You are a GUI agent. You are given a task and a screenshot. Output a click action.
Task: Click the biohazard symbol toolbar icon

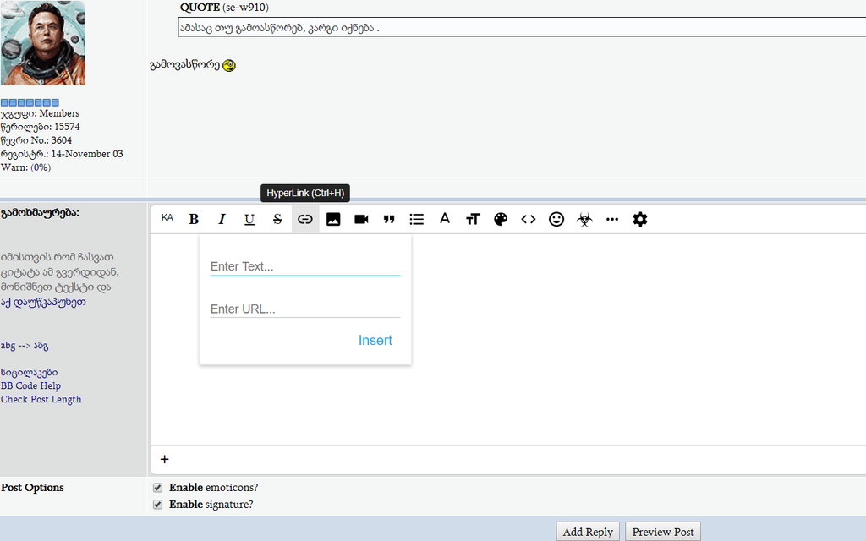(584, 219)
